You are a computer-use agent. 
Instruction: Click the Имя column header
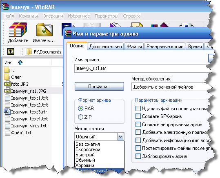27,62
